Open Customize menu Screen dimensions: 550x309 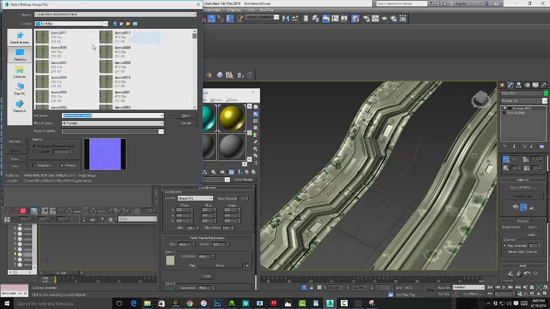pyautogui.click(x=212, y=10)
